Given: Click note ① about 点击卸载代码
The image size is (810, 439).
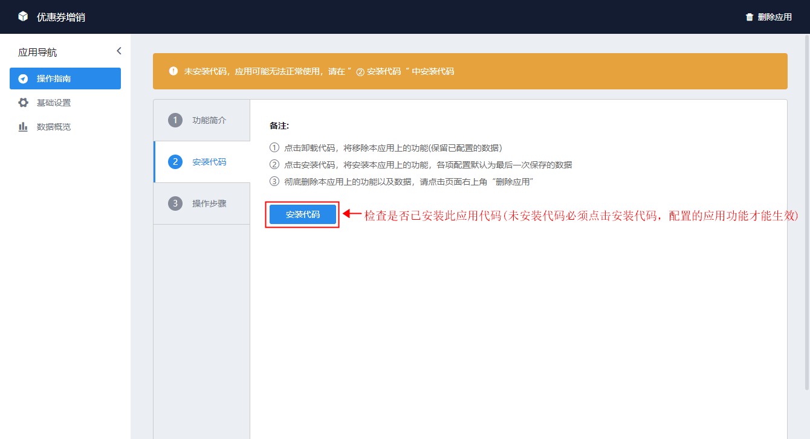Looking at the screenshot, I should pos(386,148).
